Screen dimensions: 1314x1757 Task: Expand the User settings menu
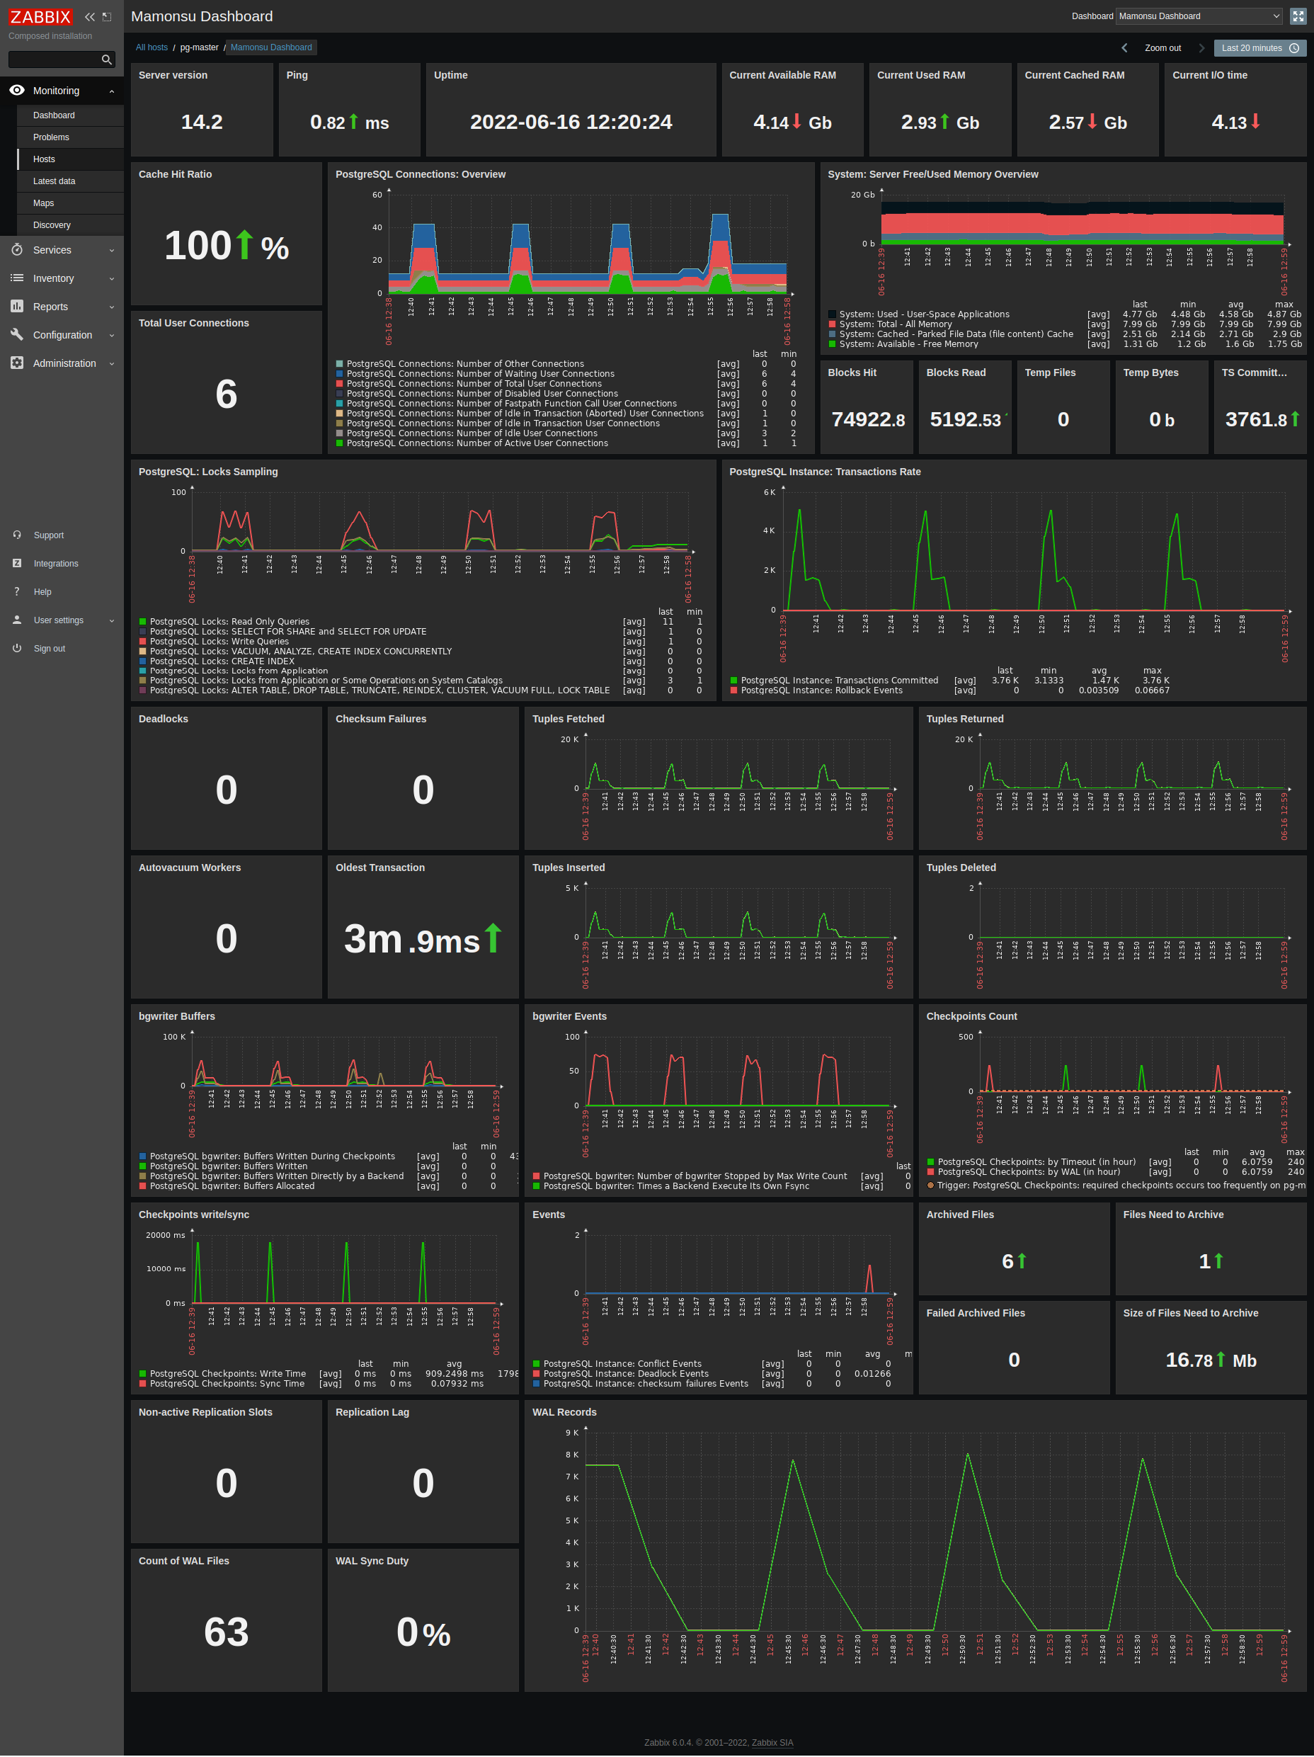click(112, 620)
